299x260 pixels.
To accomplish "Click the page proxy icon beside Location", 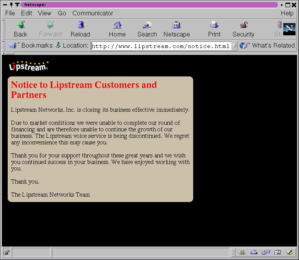I will [x=58, y=45].
